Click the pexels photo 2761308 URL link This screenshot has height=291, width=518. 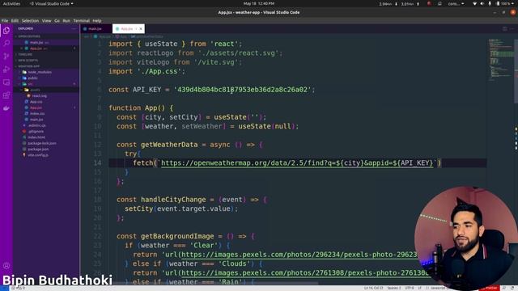(304, 273)
